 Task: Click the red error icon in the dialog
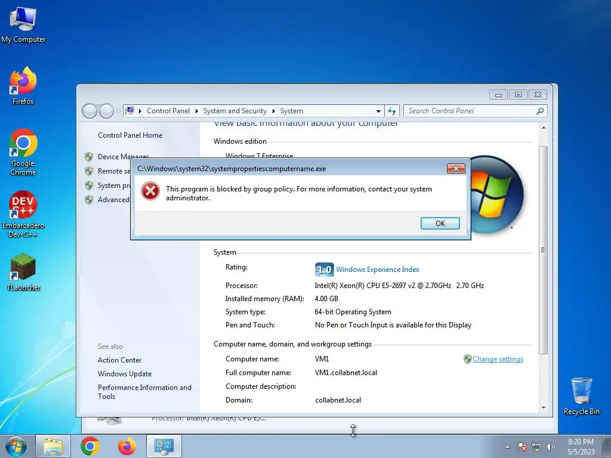[150, 191]
